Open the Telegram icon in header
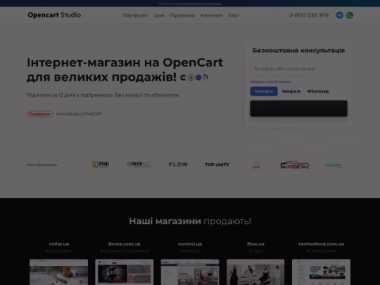The height and width of the screenshot is (285, 380). (x=340, y=15)
